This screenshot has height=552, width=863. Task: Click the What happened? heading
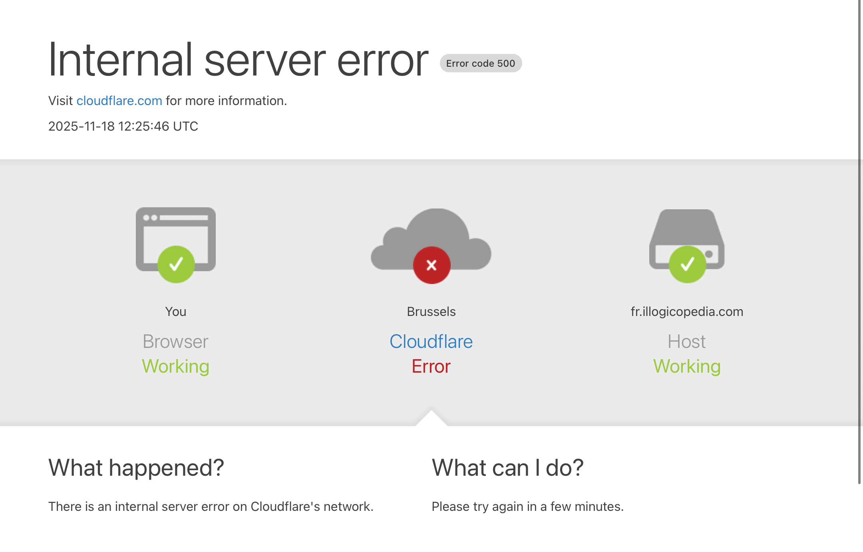[136, 468]
